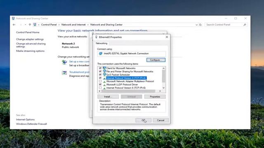Viewport: 264px width, 148px height.
Task: Click the right arrow of horizontal scrollbar
Action: click(x=160, y=91)
